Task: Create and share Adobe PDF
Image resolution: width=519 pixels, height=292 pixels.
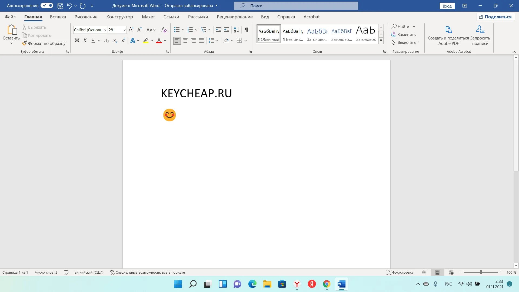Action: click(x=448, y=35)
